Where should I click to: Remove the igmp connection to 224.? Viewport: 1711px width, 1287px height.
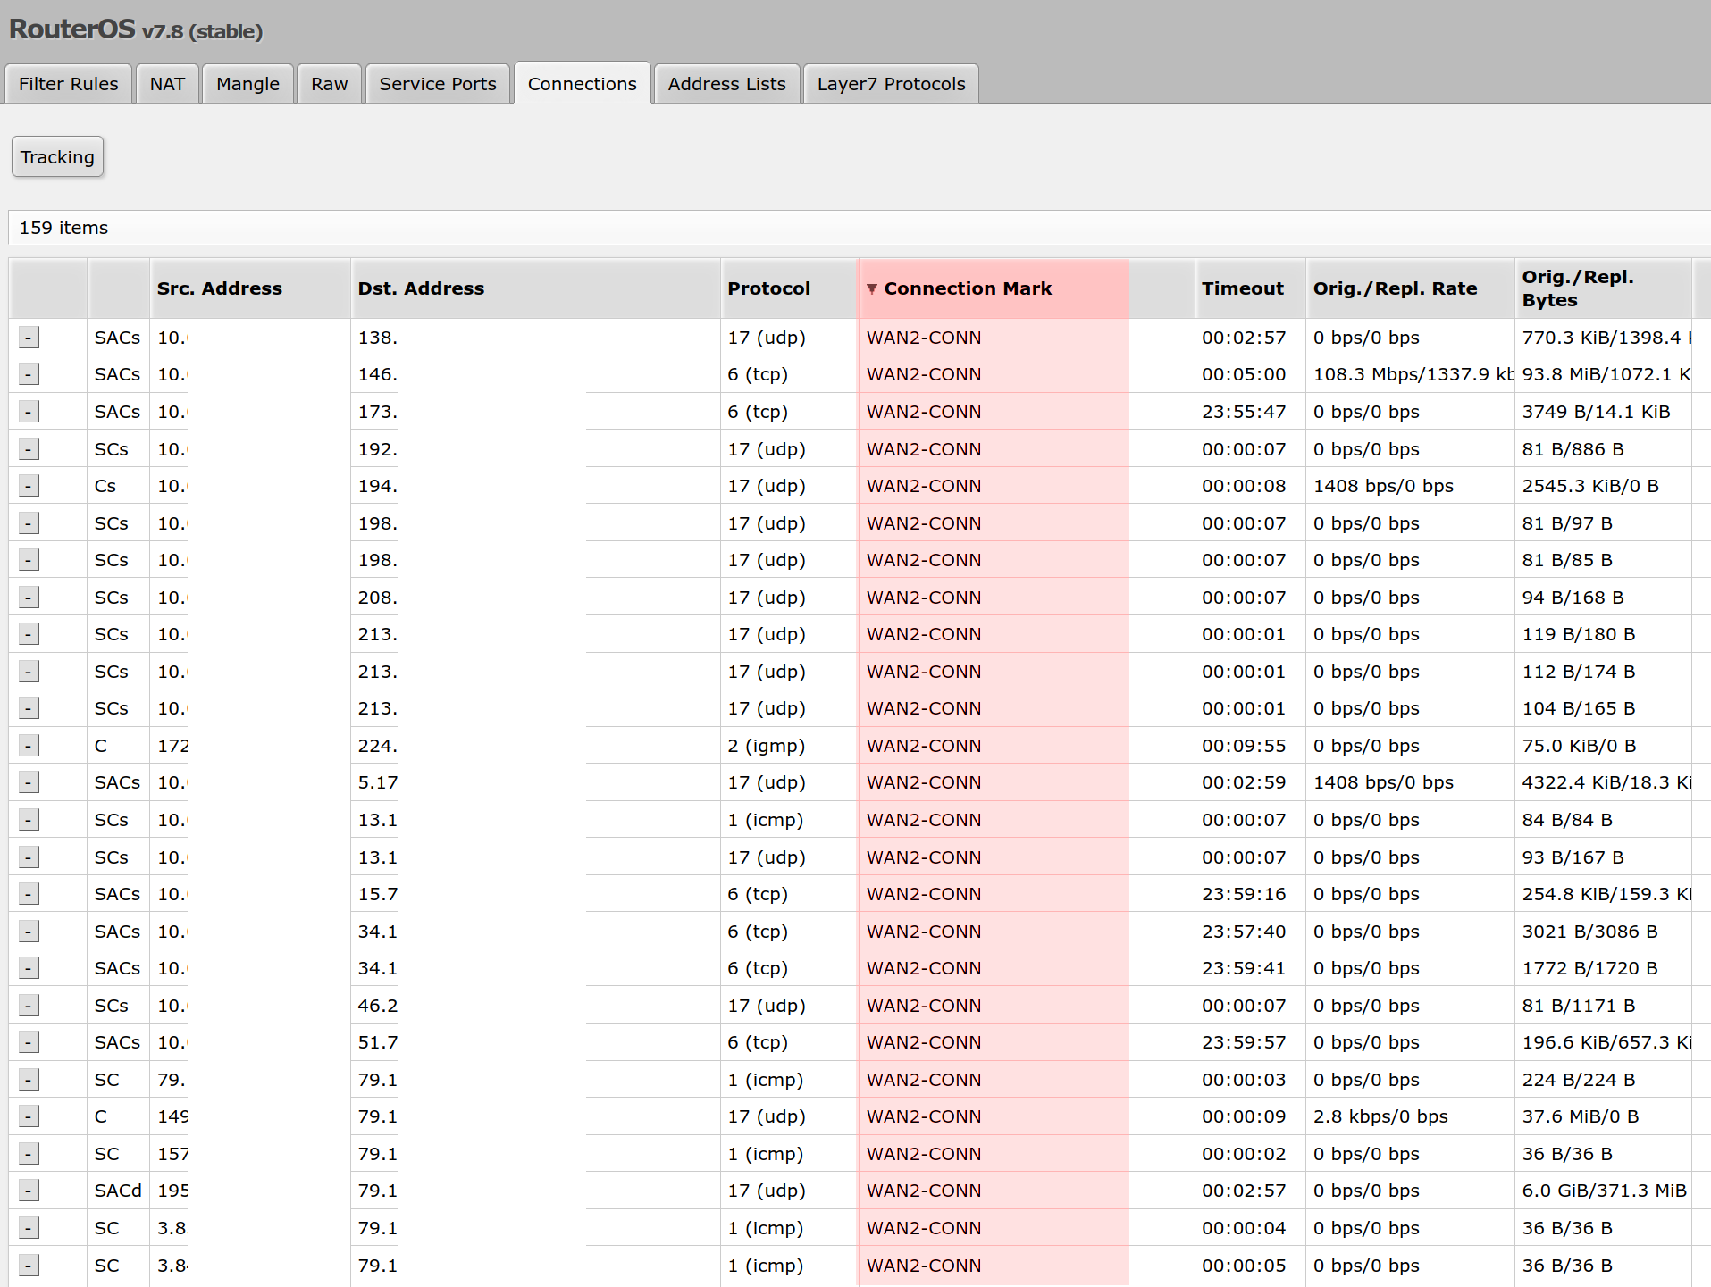pyautogui.click(x=29, y=746)
